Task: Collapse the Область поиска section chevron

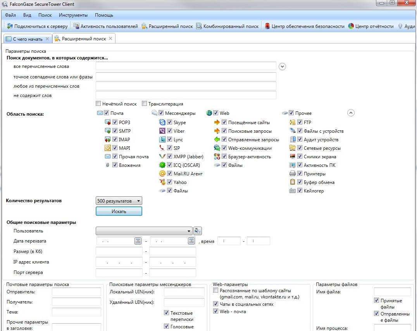Action: [351, 113]
